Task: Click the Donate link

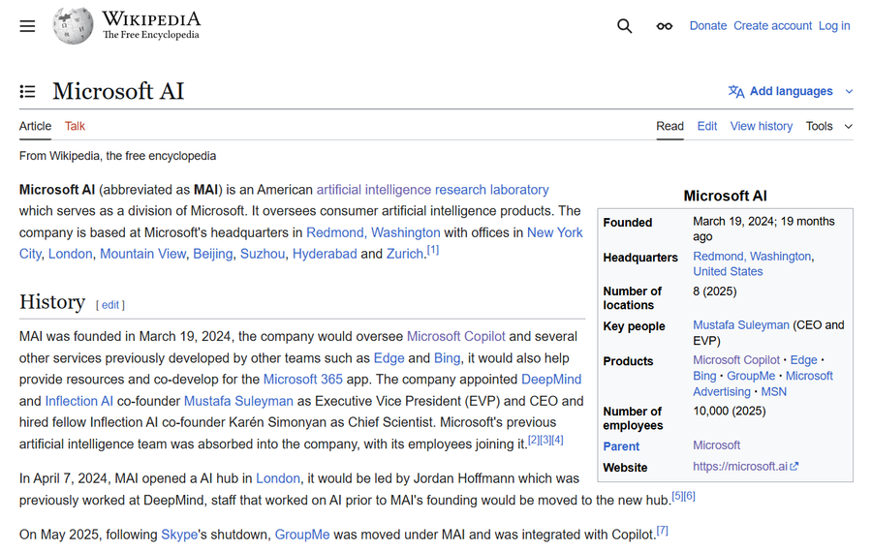Action: tap(708, 25)
